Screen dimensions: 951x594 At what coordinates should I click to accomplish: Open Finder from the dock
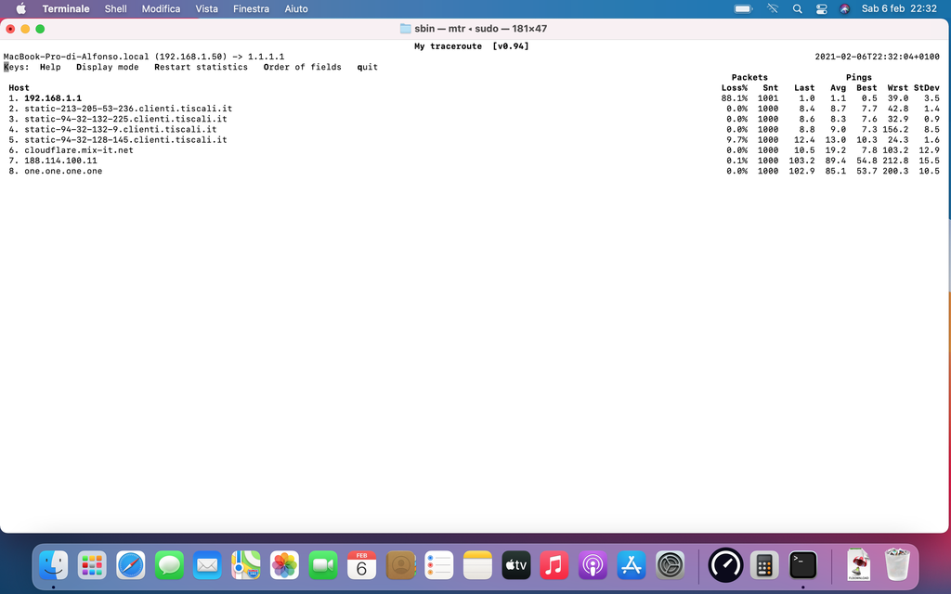(53, 563)
